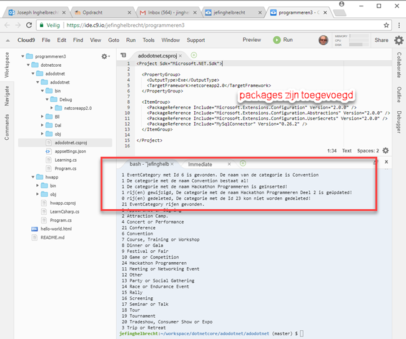Expand the obj folder under adodotnet
Screen dimensions: 406x339
42,134
